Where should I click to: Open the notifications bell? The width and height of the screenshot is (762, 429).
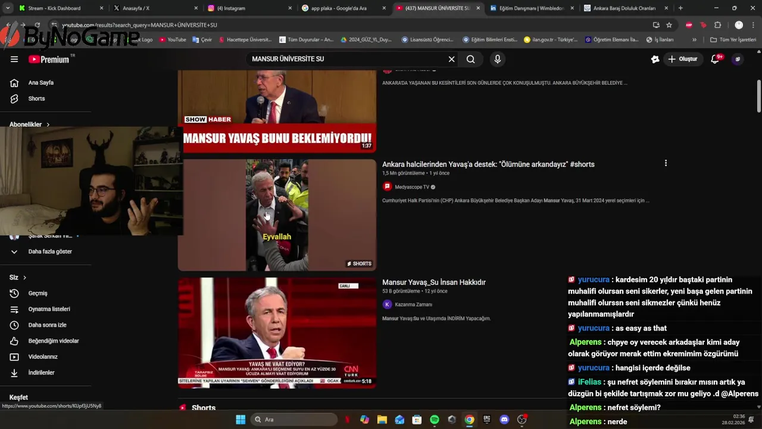point(716,58)
